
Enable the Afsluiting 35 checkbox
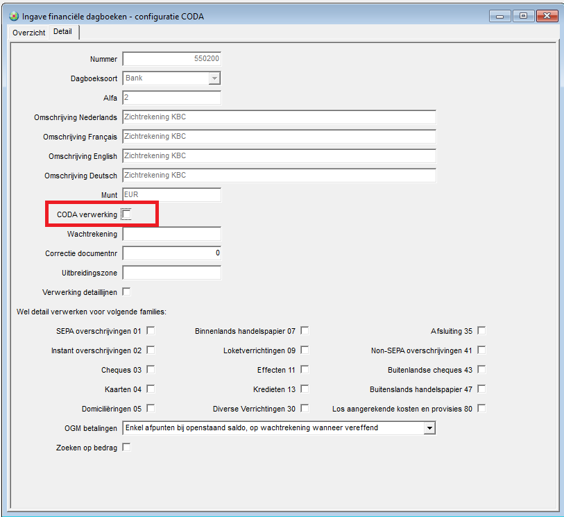point(481,331)
